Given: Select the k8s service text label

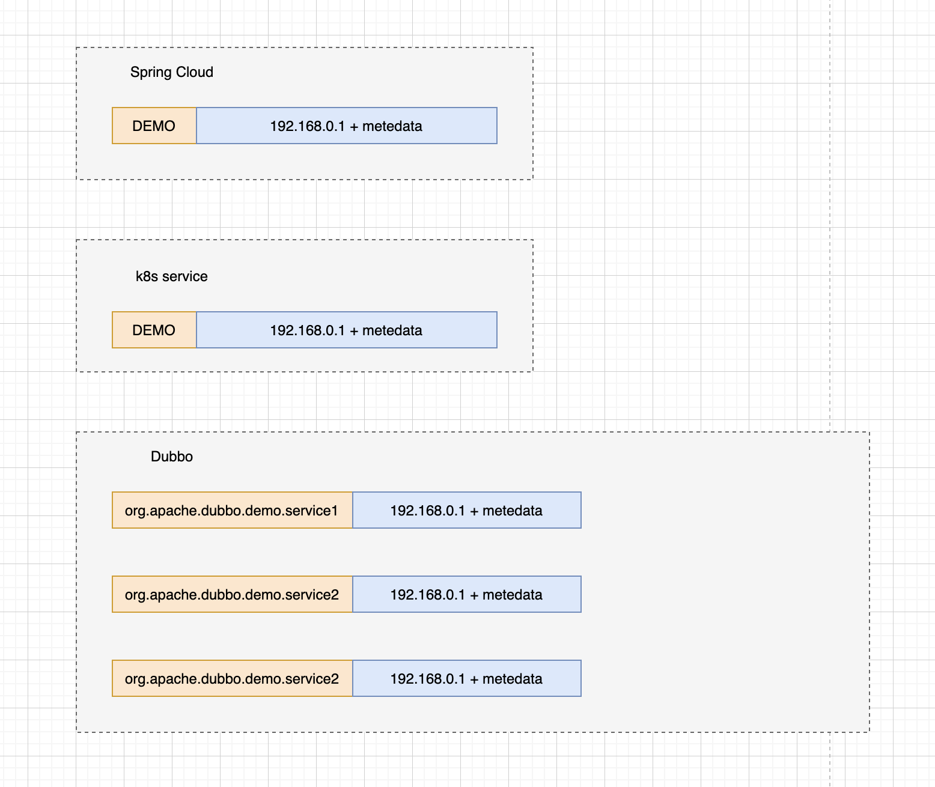Looking at the screenshot, I should coord(172,276).
